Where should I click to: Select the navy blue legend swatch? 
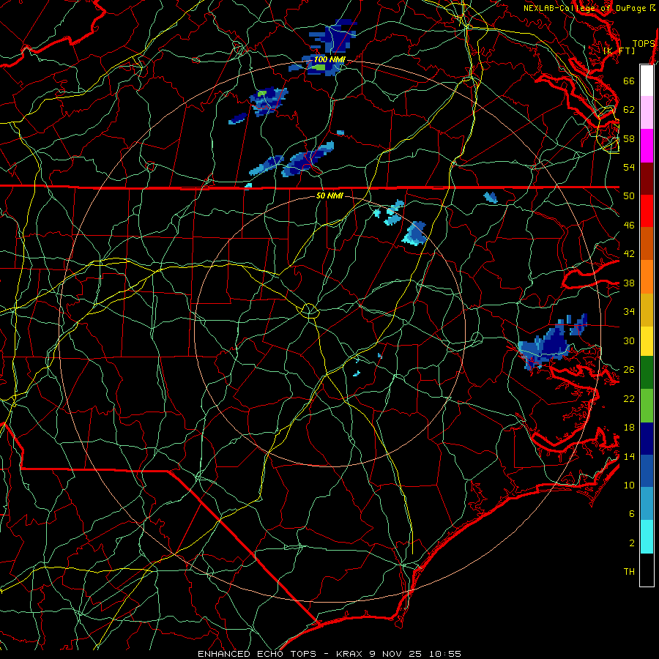647,439
